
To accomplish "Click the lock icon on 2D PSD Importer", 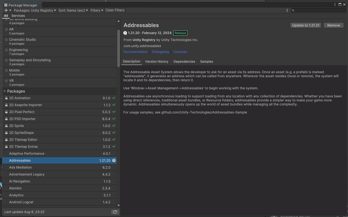I will [x=6, y=119].
